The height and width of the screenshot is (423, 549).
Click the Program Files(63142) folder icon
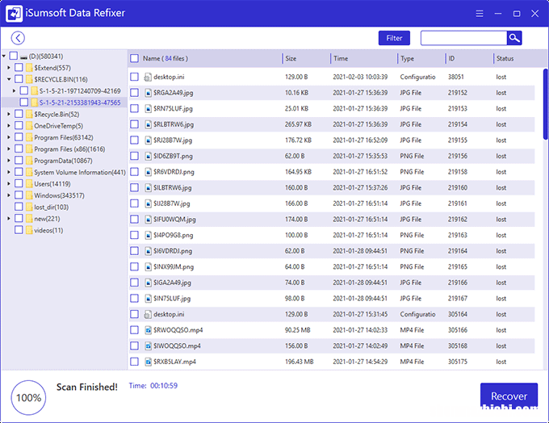pos(29,137)
